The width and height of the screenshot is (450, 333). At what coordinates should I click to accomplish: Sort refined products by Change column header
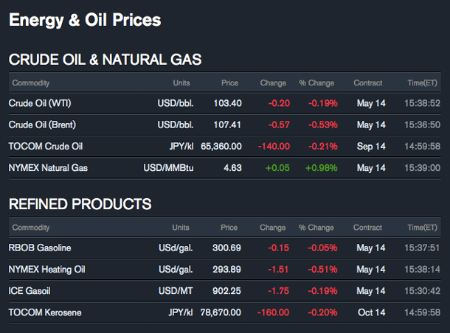point(273,228)
